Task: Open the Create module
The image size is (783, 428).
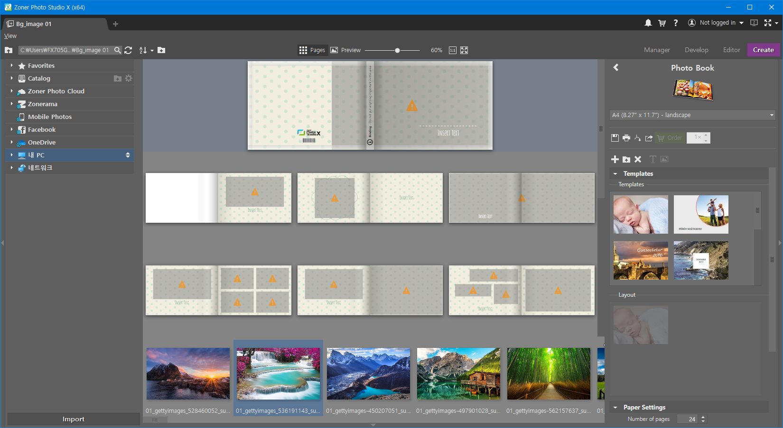Action: (x=763, y=50)
